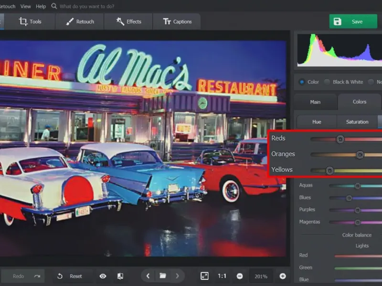
Task: Click the search magnifier icon
Action: pos(54,6)
